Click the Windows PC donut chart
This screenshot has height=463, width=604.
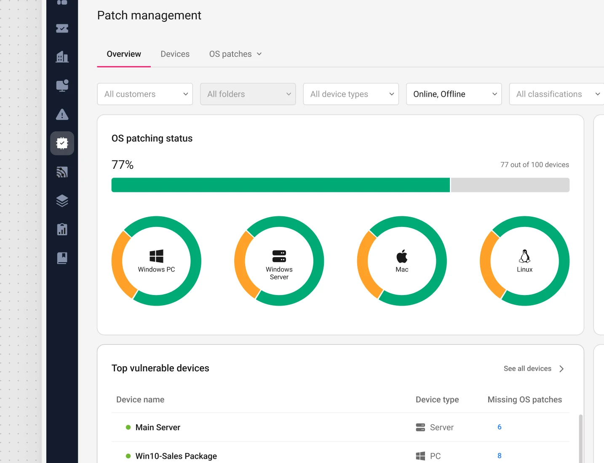click(x=156, y=261)
